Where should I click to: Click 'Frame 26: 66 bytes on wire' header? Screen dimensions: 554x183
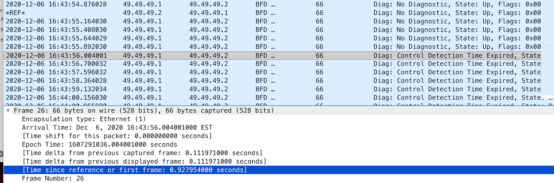(279, 111)
